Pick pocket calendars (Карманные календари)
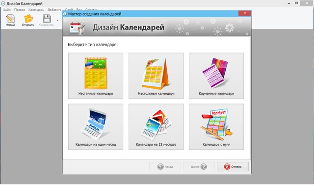Image resolution: width=314 pixels, height=185 pixels. click(216, 76)
